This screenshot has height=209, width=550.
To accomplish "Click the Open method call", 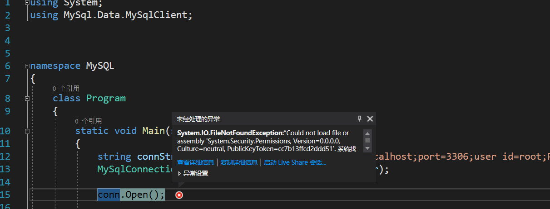I will coord(137,195).
